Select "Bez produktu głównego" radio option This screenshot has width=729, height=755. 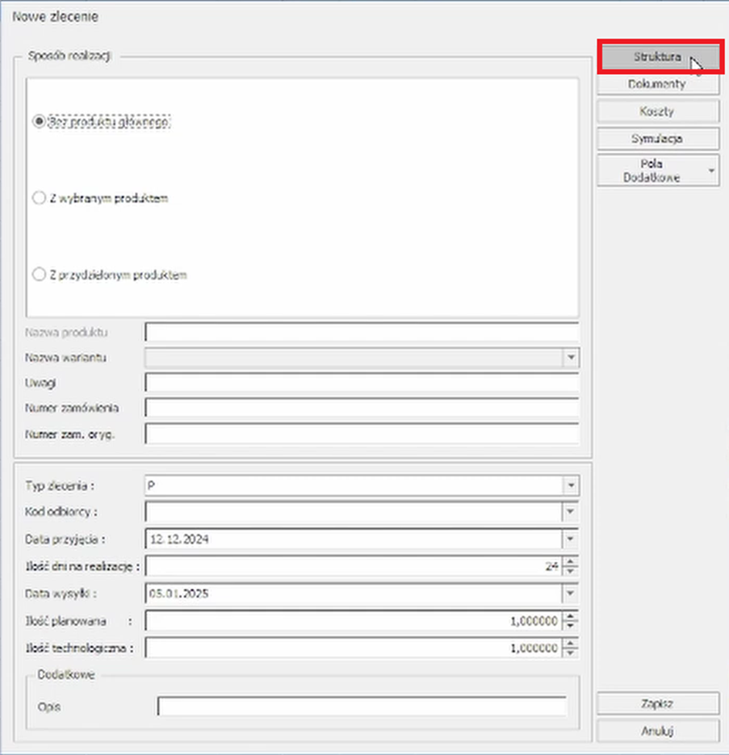39,121
